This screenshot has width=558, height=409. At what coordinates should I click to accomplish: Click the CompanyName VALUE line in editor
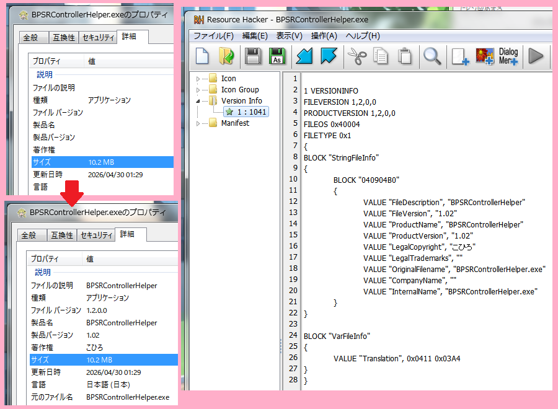(410, 281)
